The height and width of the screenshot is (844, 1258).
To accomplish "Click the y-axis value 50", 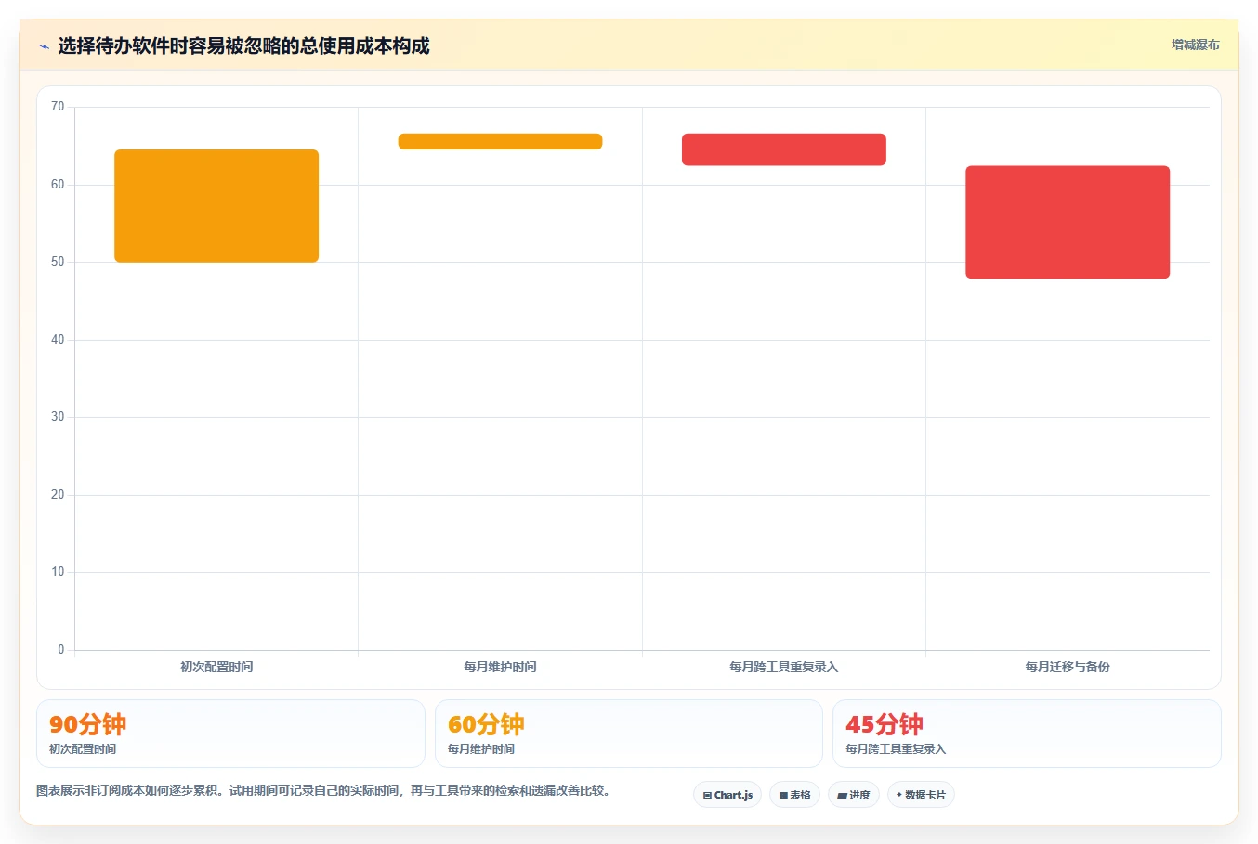I will (58, 262).
